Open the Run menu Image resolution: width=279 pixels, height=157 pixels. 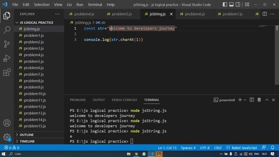coord(80,5)
